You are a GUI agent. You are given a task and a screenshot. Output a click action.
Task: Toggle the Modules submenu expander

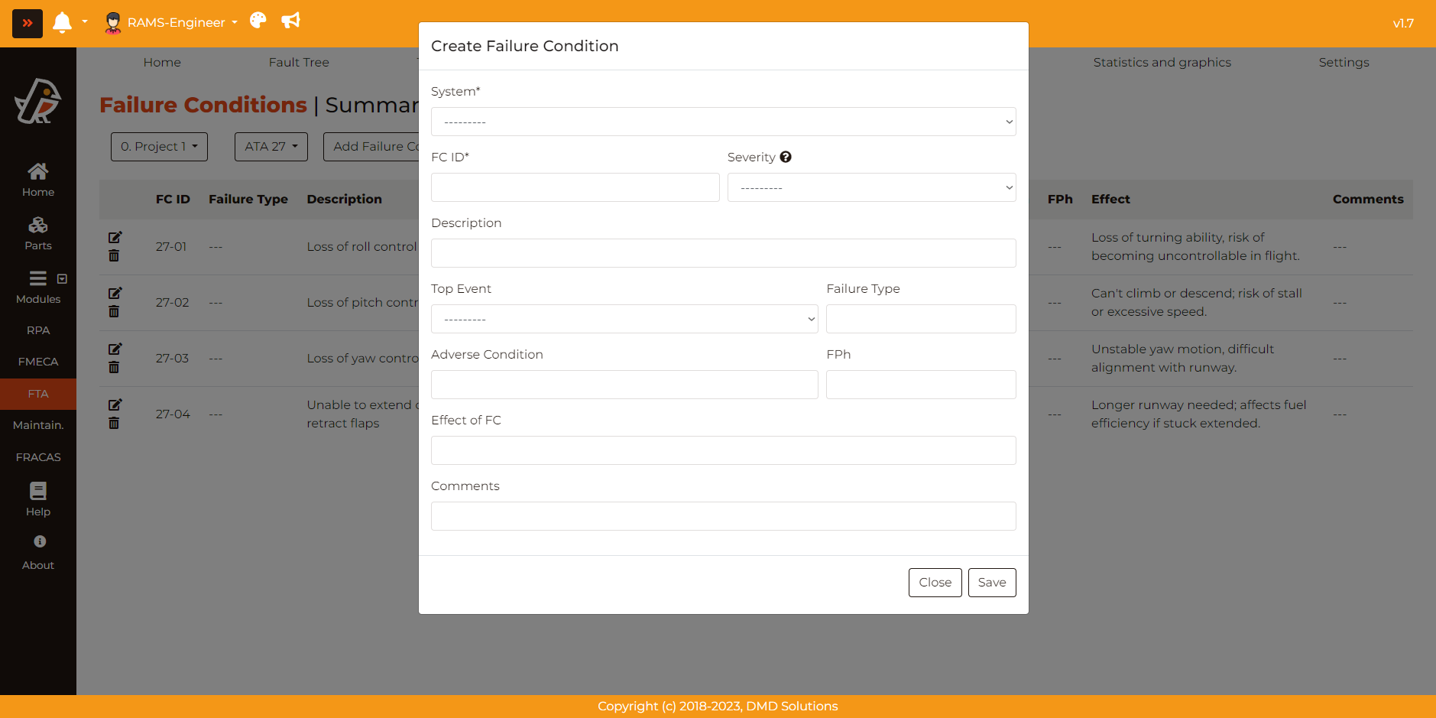63,279
